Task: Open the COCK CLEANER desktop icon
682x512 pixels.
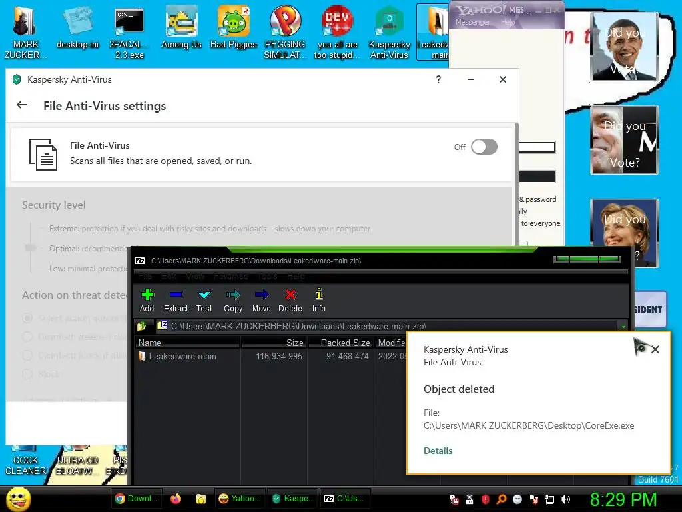Action: coord(25,461)
